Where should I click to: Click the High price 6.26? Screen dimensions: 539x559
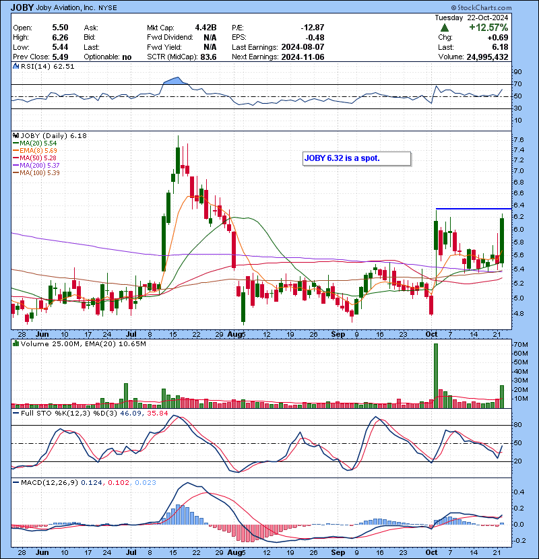60,38
